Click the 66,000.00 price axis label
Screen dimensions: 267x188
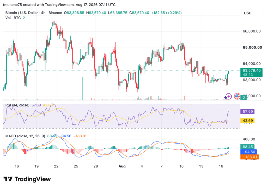point(252,31)
